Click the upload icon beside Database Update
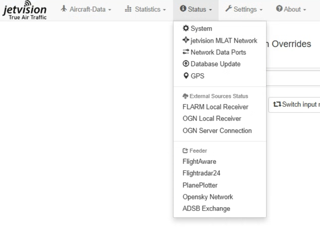 [x=186, y=64]
